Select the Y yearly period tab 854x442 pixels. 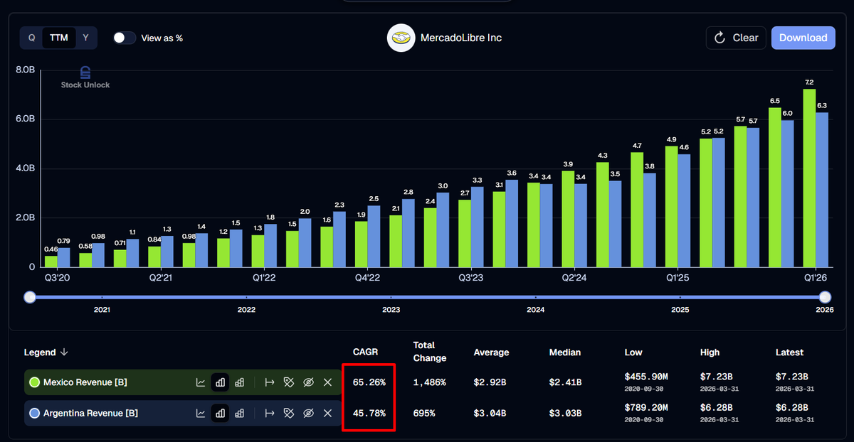(x=85, y=38)
